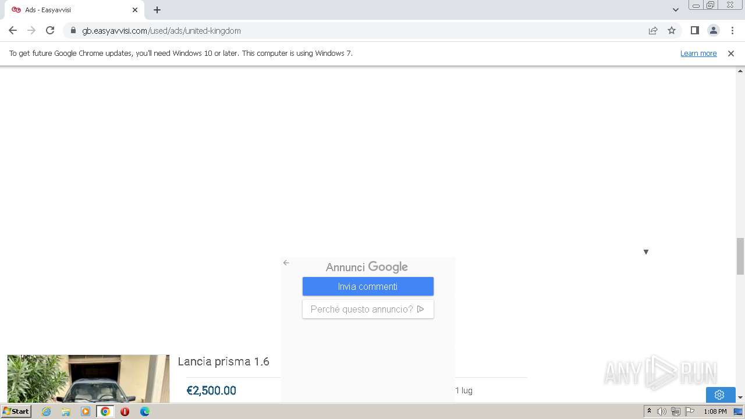Open Action Center flag icon

pyautogui.click(x=690, y=411)
